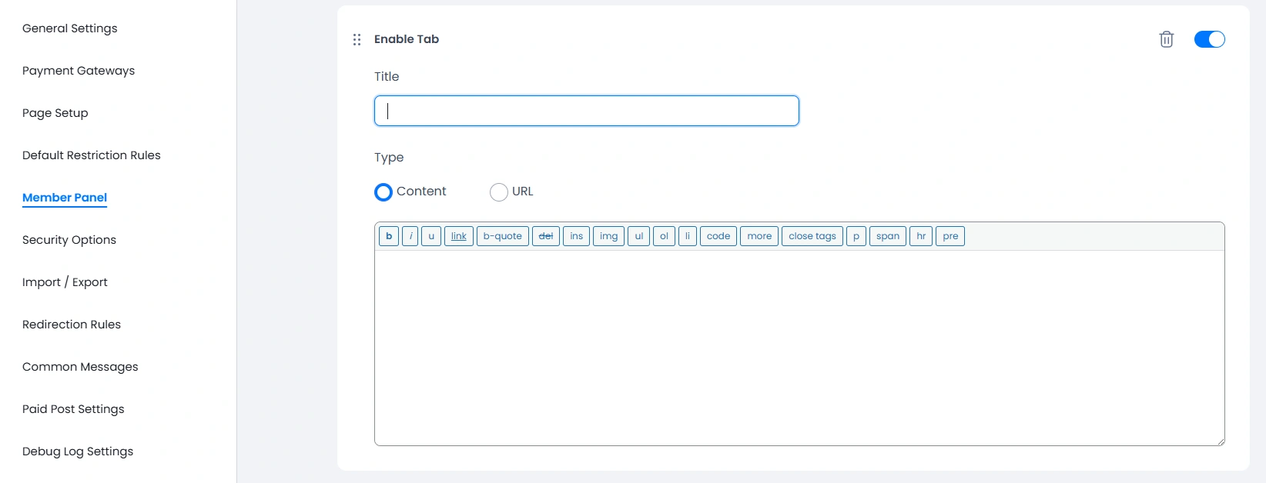Insert an image using the img button
Image resolution: width=1266 pixels, height=483 pixels.
click(608, 236)
